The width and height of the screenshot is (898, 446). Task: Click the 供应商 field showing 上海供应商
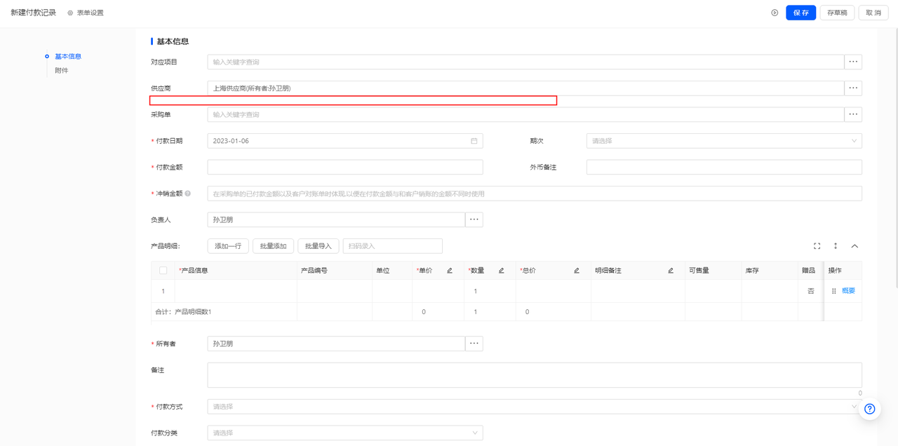[x=525, y=88]
